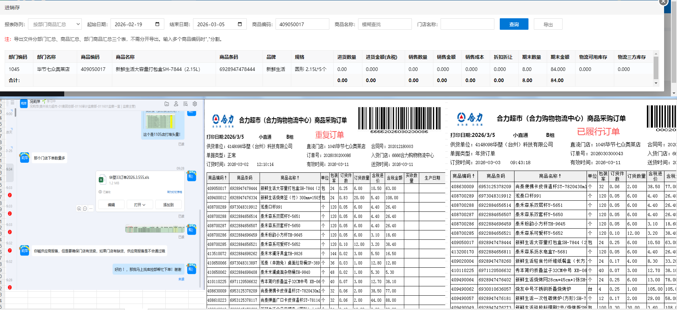Click the emoji reaction icon beside the file message
677x310 pixels.
[79, 209]
